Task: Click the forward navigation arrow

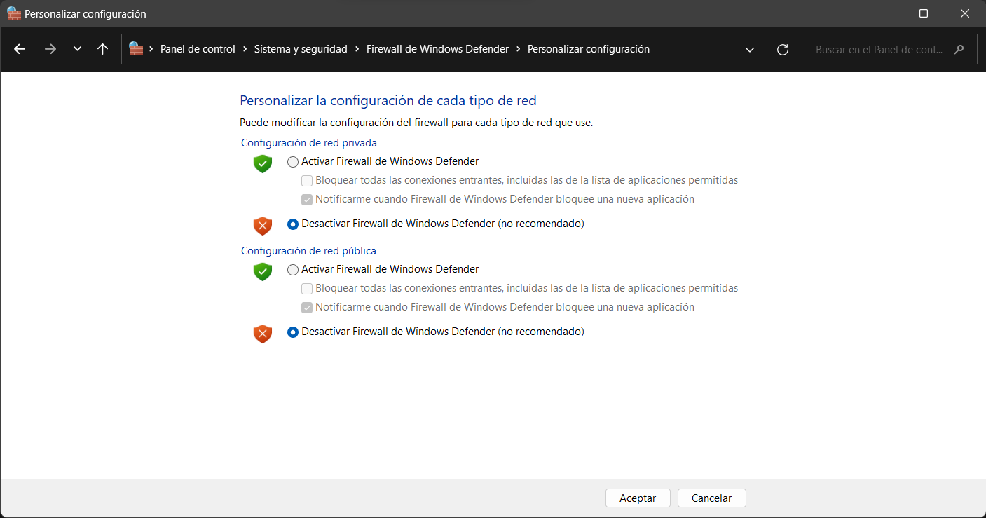Action: point(50,49)
